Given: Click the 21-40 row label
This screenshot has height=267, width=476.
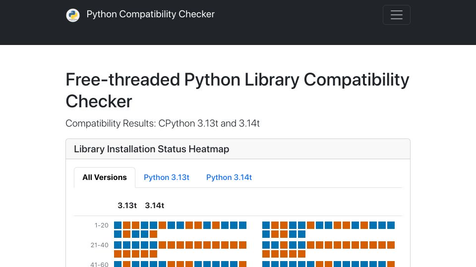Looking at the screenshot, I should pyautogui.click(x=100, y=245).
